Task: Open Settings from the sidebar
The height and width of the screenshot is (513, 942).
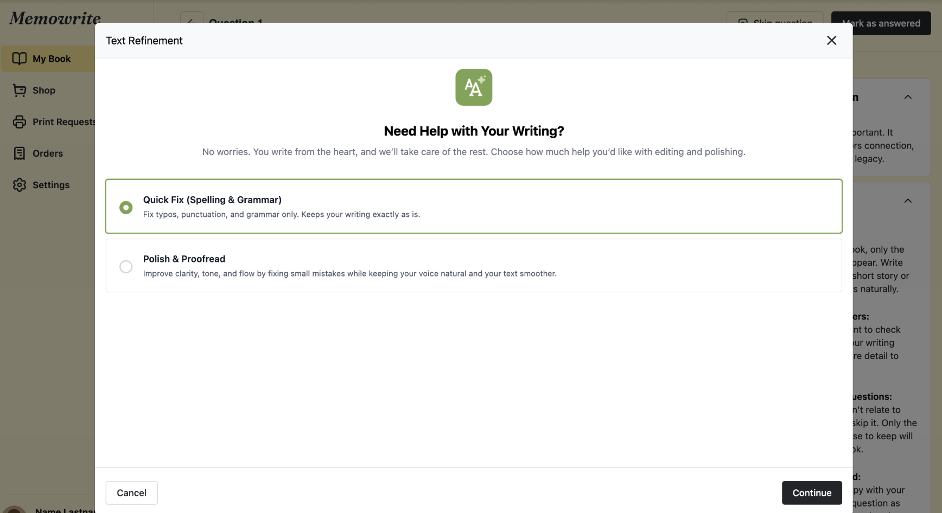Action: point(50,185)
